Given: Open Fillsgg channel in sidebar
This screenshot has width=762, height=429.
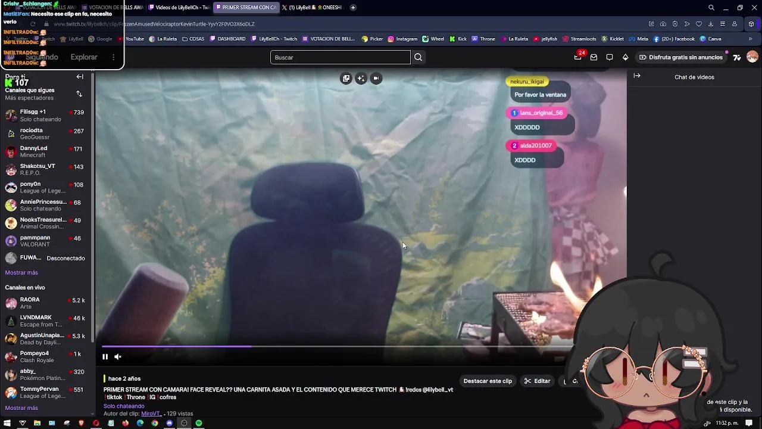Looking at the screenshot, I should (x=45, y=116).
